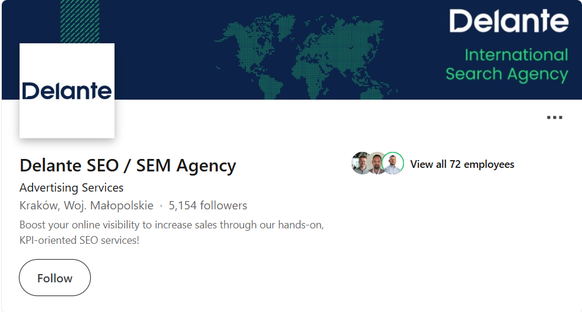
Task: Click the middle employee avatar photo
Action: pyautogui.click(x=376, y=164)
